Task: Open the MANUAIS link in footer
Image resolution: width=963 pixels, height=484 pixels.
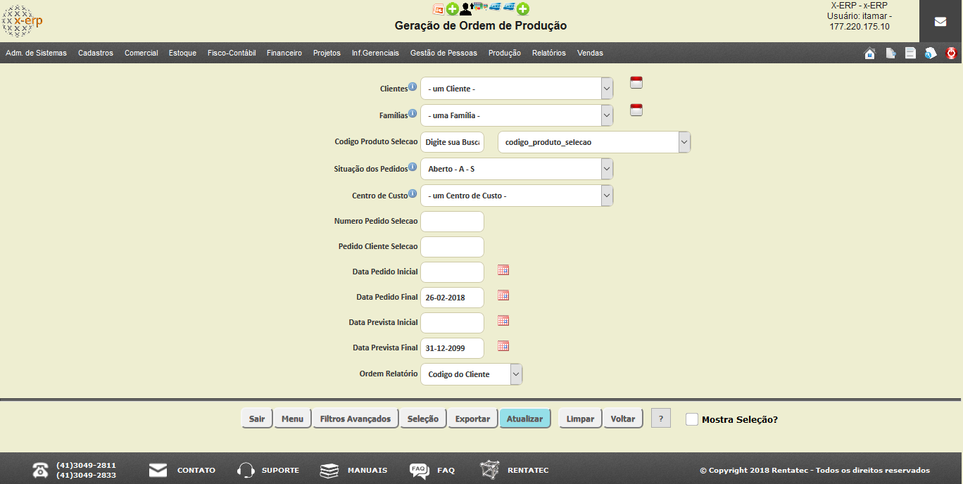Action: 367,471
